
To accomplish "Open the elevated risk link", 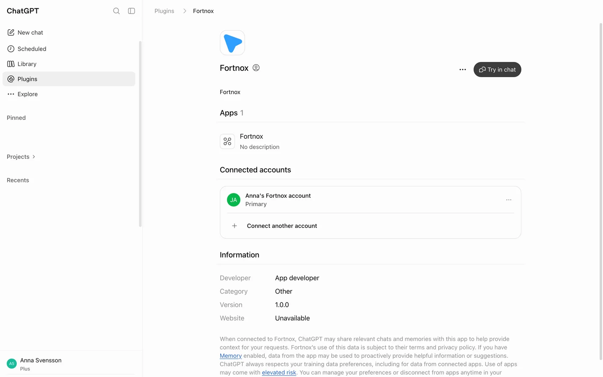I will pos(279,372).
